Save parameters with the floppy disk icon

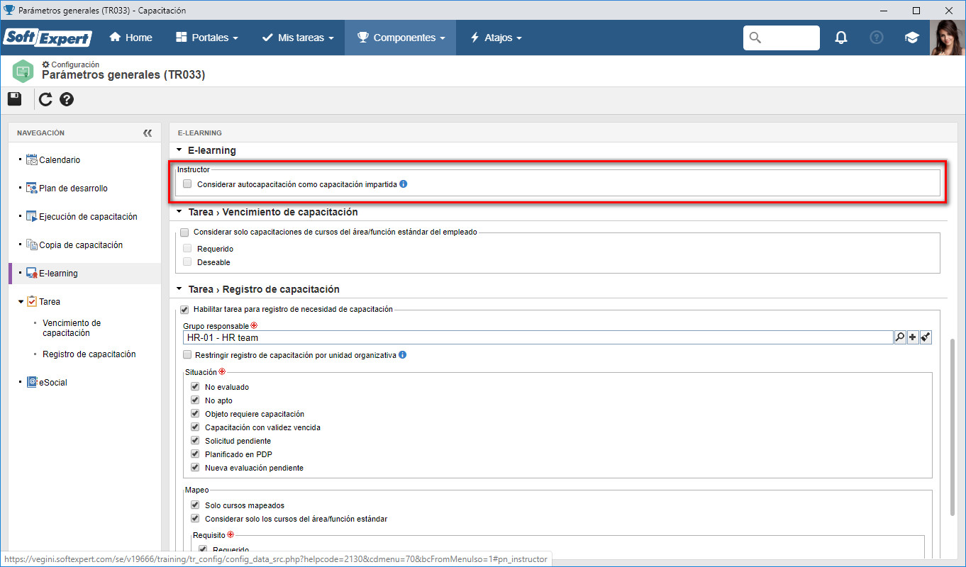tap(15, 99)
